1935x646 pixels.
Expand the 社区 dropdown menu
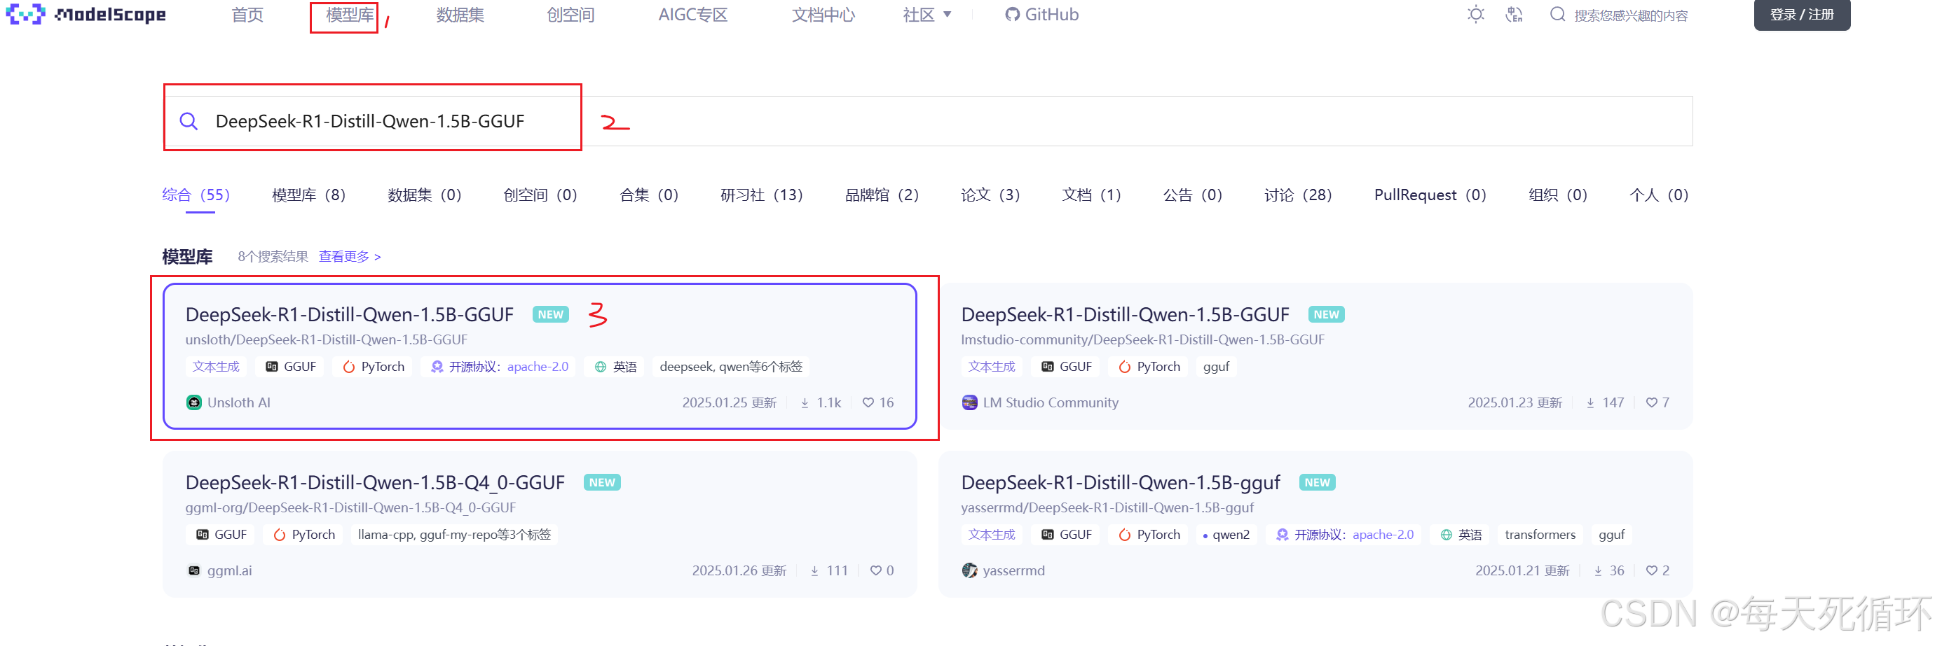click(x=927, y=14)
